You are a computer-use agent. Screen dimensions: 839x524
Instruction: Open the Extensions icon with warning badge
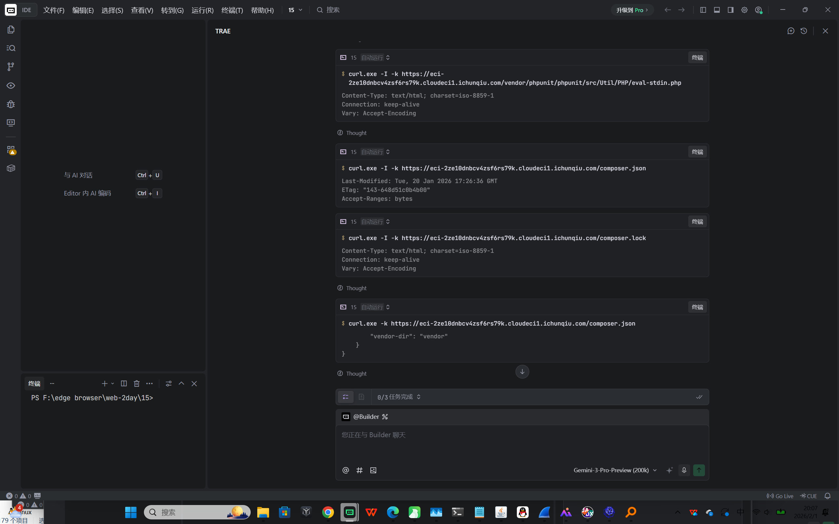pyautogui.click(x=11, y=150)
